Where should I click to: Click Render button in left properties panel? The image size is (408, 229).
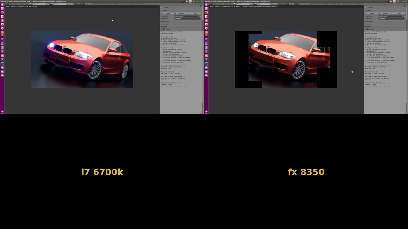[x=168, y=13]
